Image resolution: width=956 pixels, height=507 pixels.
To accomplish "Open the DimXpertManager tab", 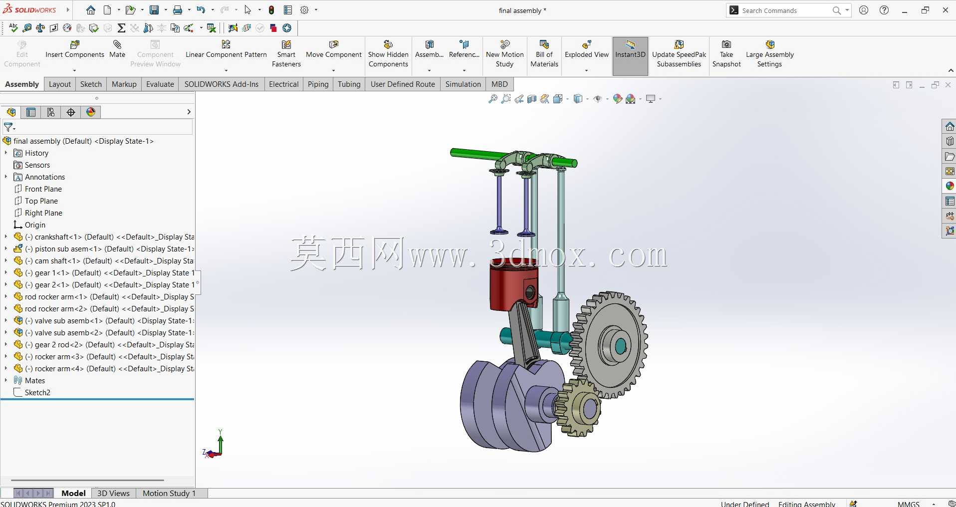I will click(x=71, y=112).
